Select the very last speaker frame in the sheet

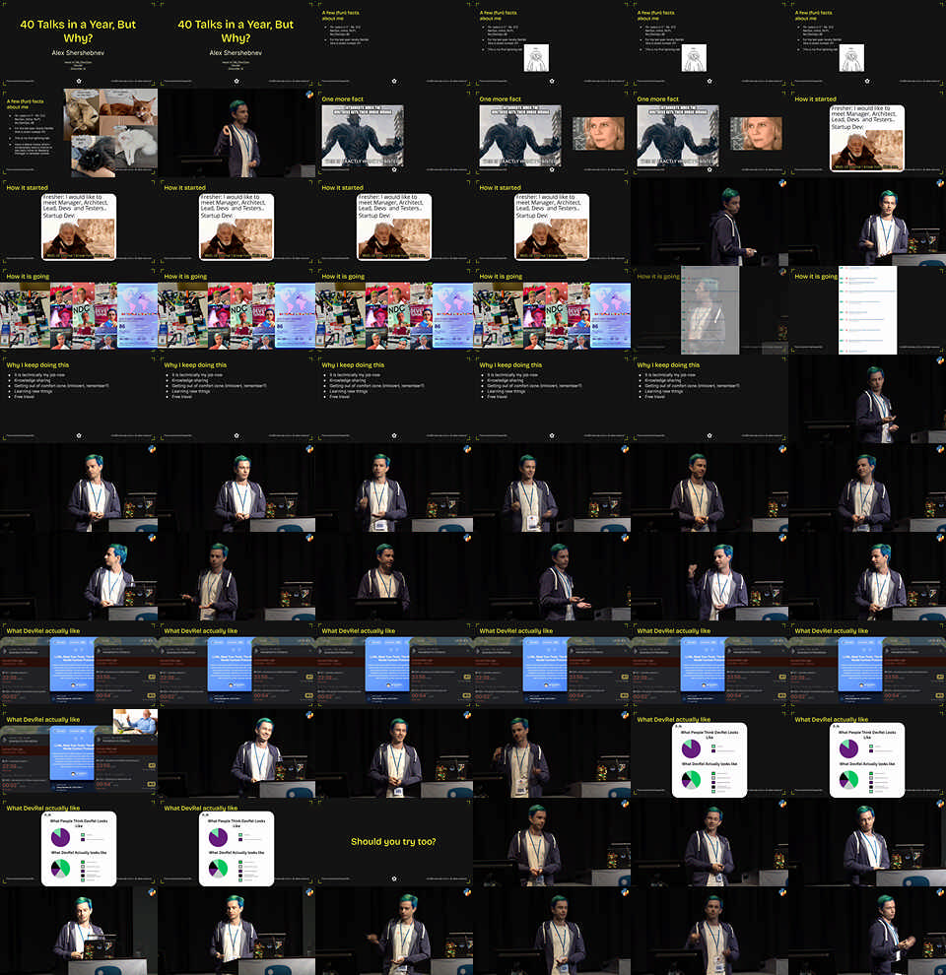pos(867,931)
